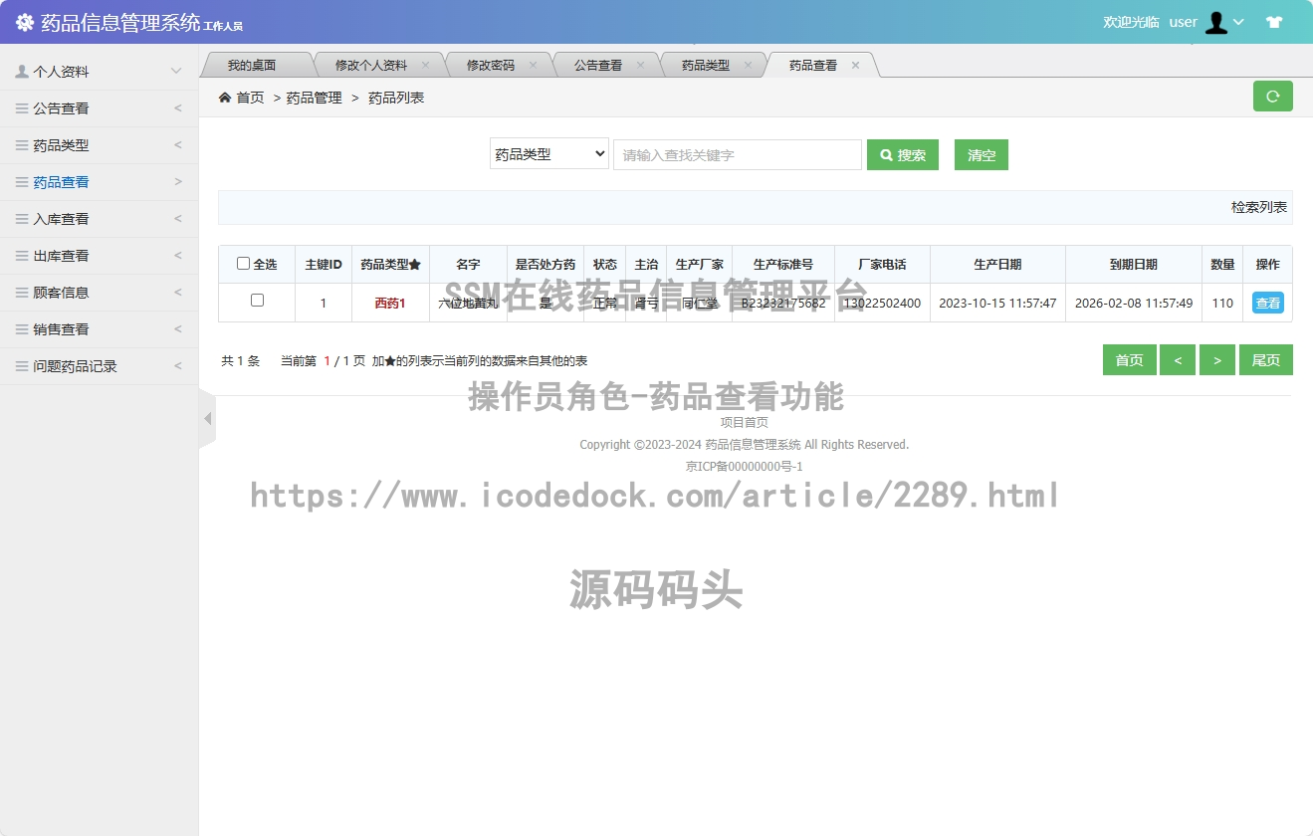Expand the 个人资料 sidebar menu chevron
The image size is (1313, 836).
point(176,72)
